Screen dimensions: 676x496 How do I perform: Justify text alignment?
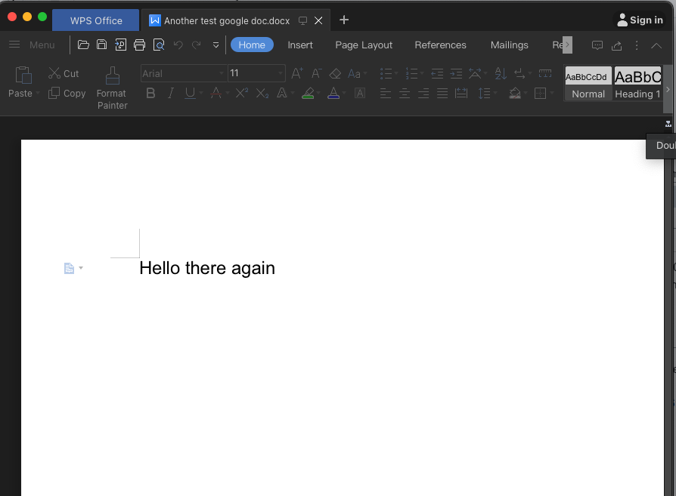(442, 93)
